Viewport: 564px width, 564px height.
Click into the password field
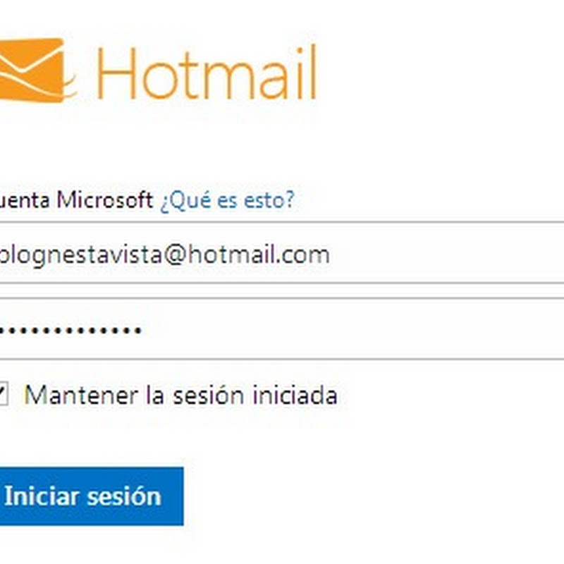(x=282, y=329)
